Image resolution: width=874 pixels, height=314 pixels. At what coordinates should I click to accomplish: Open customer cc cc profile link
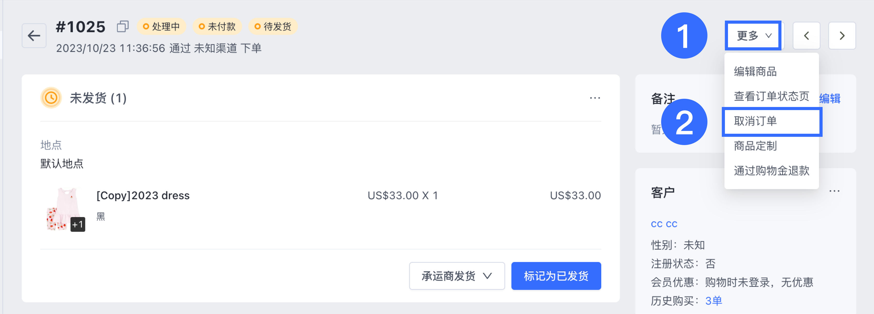664,225
